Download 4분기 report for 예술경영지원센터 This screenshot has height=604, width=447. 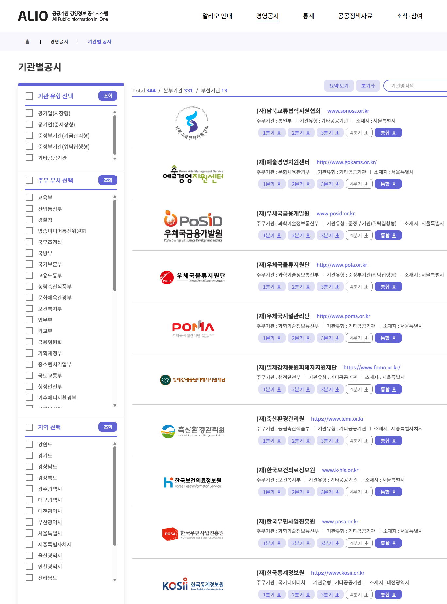point(359,184)
